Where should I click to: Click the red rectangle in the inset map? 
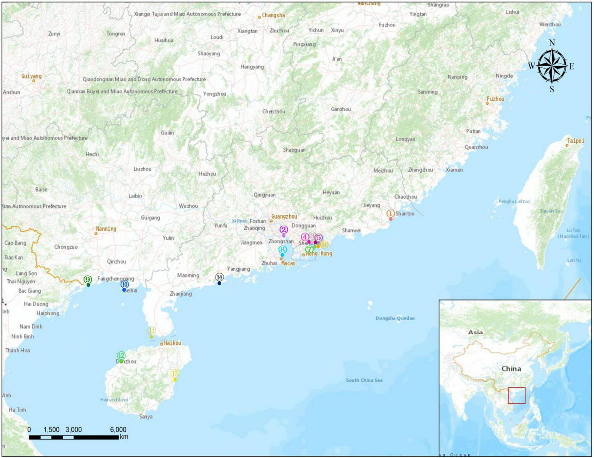(517, 395)
